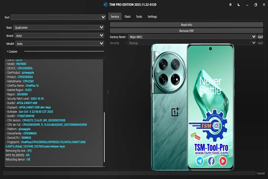Image resolution: width=268 pixels, height=179 pixels.
Task: Switch to the Flash tab
Action: [x=127, y=17]
